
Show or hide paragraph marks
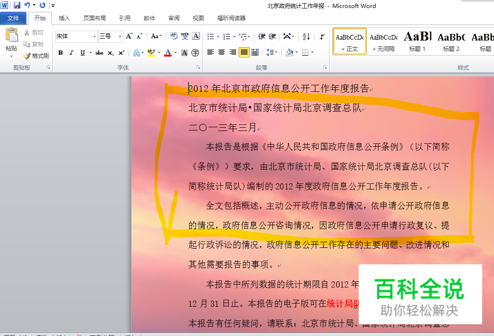point(322,37)
